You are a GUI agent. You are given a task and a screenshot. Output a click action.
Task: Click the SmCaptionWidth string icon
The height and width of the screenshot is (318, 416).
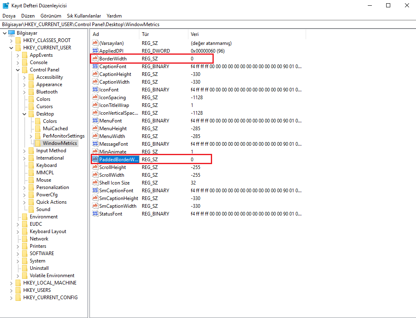click(x=95, y=206)
